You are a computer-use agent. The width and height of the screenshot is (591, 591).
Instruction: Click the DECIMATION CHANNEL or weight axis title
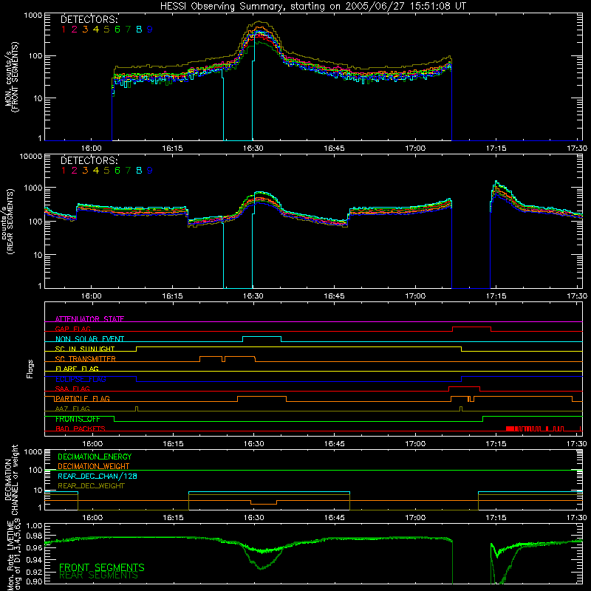click(11, 479)
